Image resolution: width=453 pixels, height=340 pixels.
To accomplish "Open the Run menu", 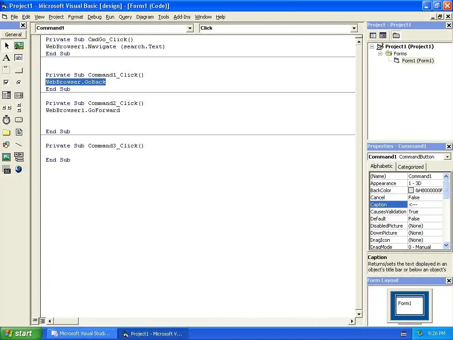I will pyautogui.click(x=110, y=17).
